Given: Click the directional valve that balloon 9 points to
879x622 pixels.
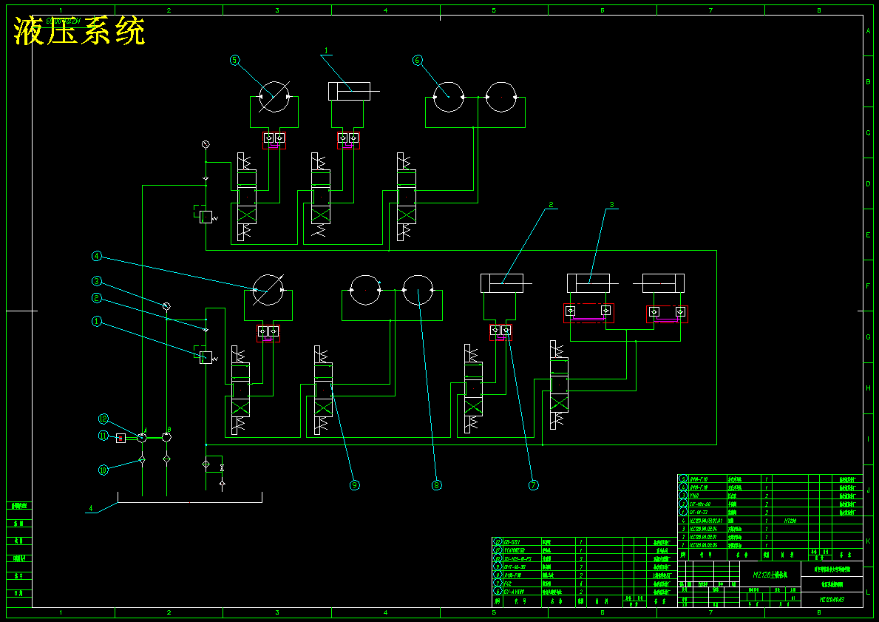Looking at the screenshot, I should (x=324, y=391).
